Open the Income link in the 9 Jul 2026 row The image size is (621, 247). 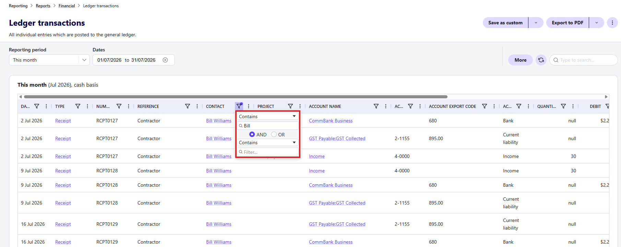pos(317,171)
